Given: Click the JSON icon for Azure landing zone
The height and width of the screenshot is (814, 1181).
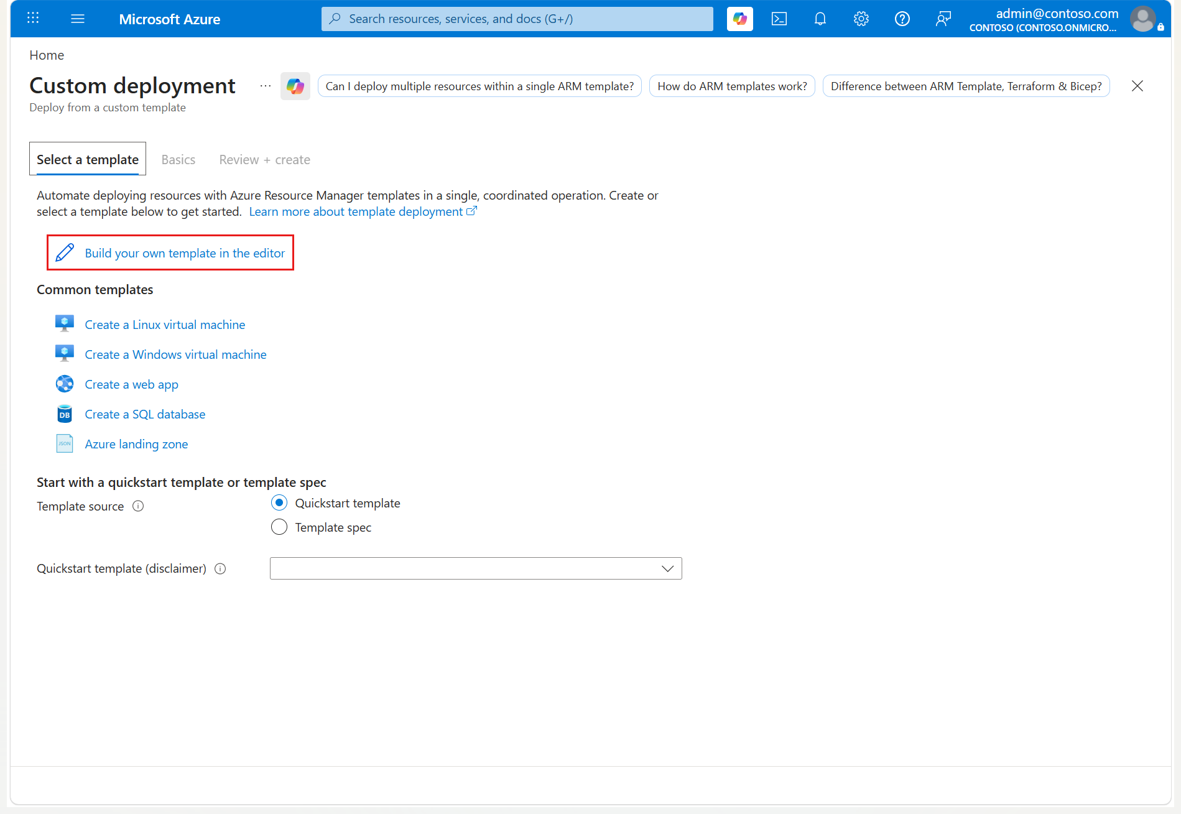Looking at the screenshot, I should point(65,443).
